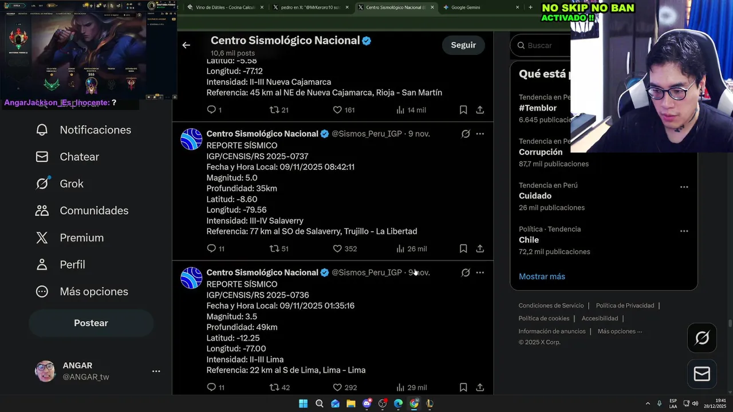Image resolution: width=733 pixels, height=412 pixels.
Task: Open Comunidades in the left sidebar
Action: pos(81,211)
